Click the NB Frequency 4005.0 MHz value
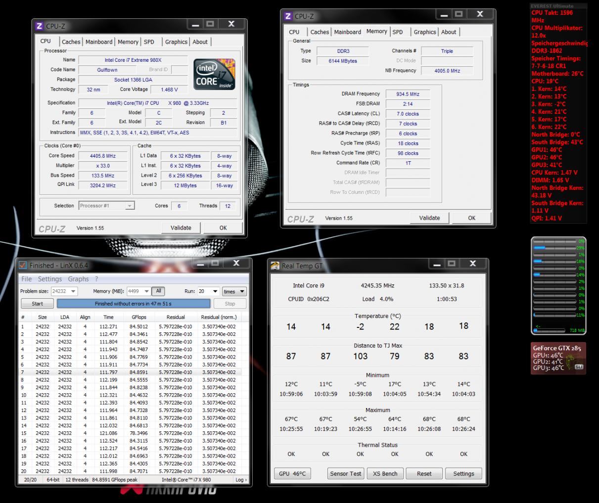Image resolution: width=599 pixels, height=503 pixels. pos(447,71)
